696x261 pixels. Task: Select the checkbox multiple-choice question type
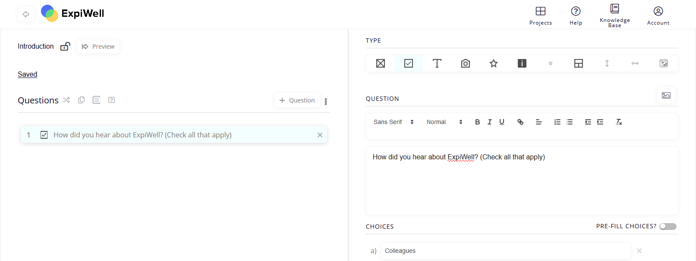tap(409, 63)
